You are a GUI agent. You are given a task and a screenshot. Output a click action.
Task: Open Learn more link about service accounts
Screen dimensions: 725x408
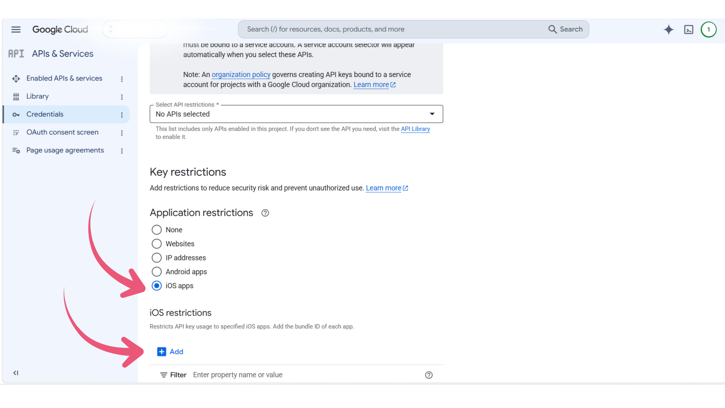click(x=374, y=85)
